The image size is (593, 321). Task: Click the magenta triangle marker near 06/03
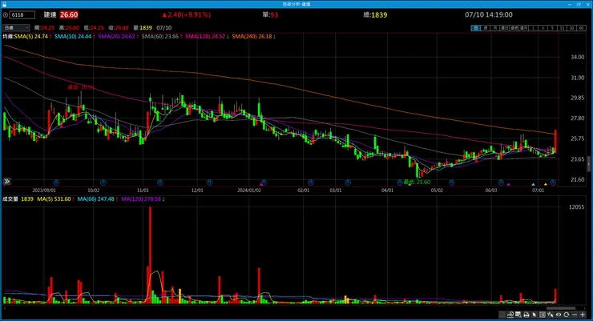[509, 184]
